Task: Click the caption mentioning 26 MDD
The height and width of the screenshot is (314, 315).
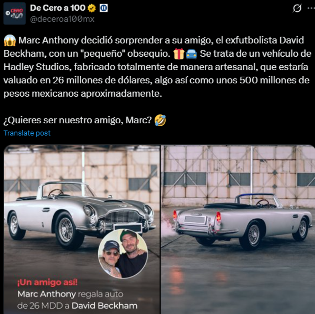Action: click(x=77, y=300)
